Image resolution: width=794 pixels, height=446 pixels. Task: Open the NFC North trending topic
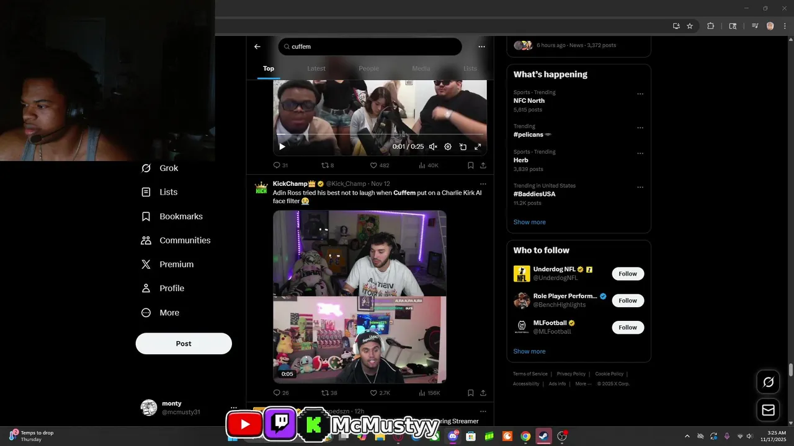coord(529,101)
